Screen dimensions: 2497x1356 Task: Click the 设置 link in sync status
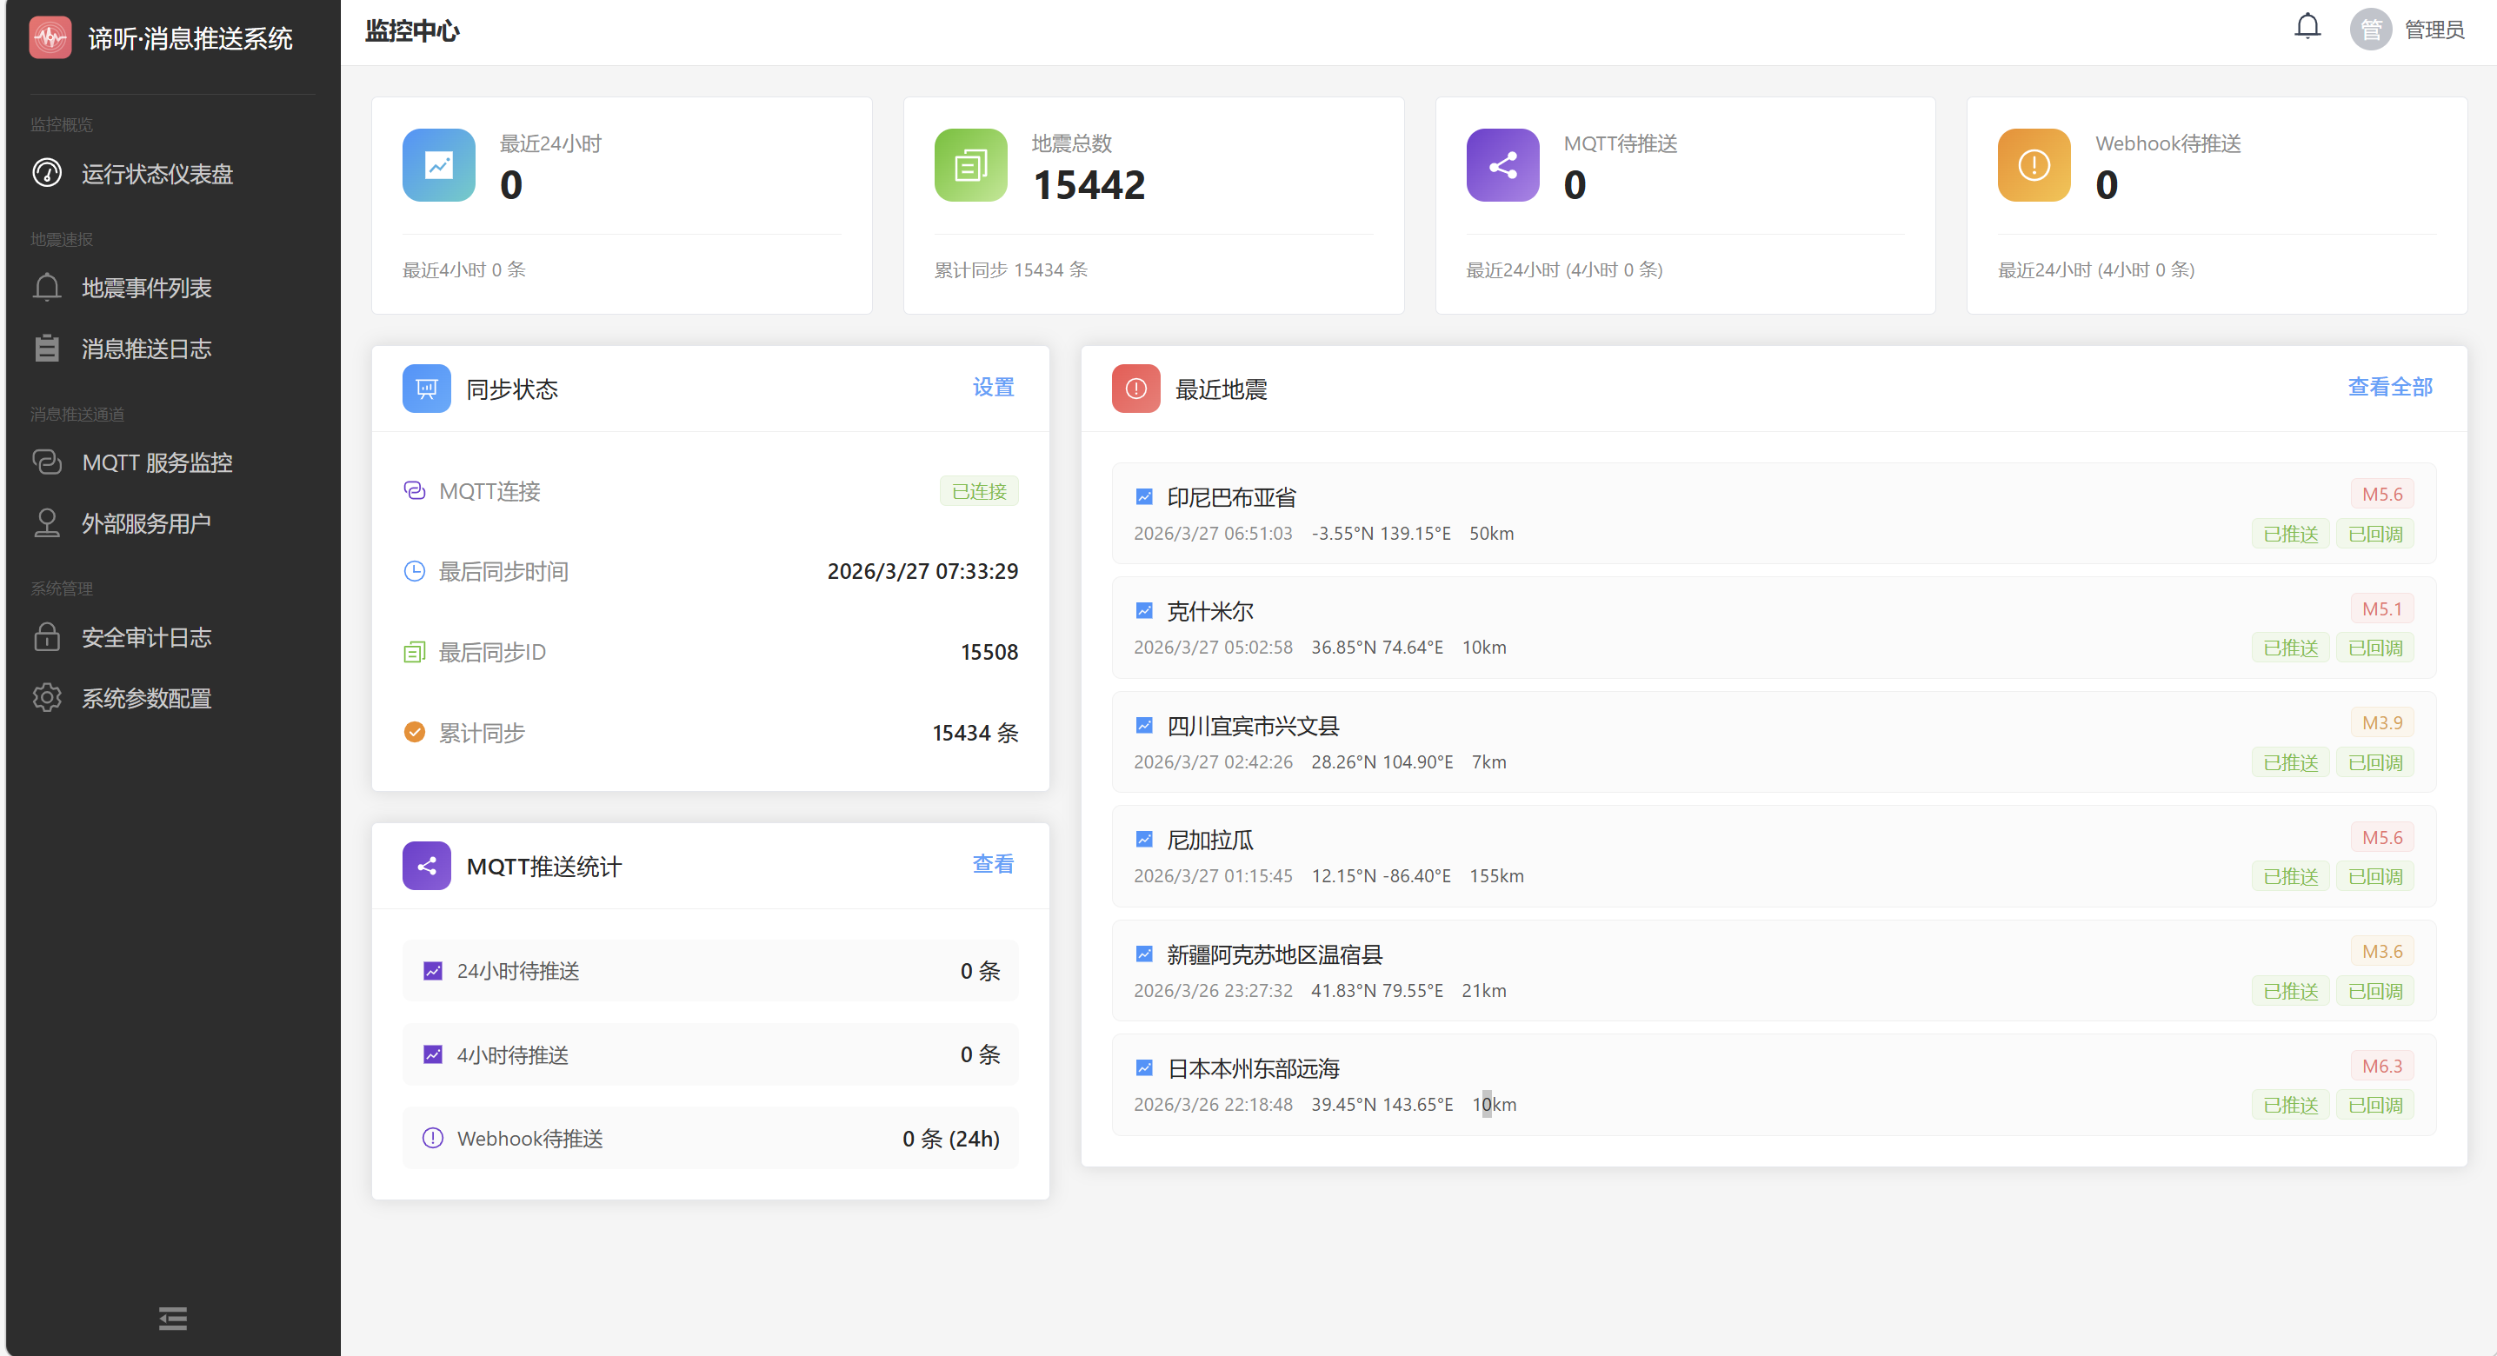(993, 387)
